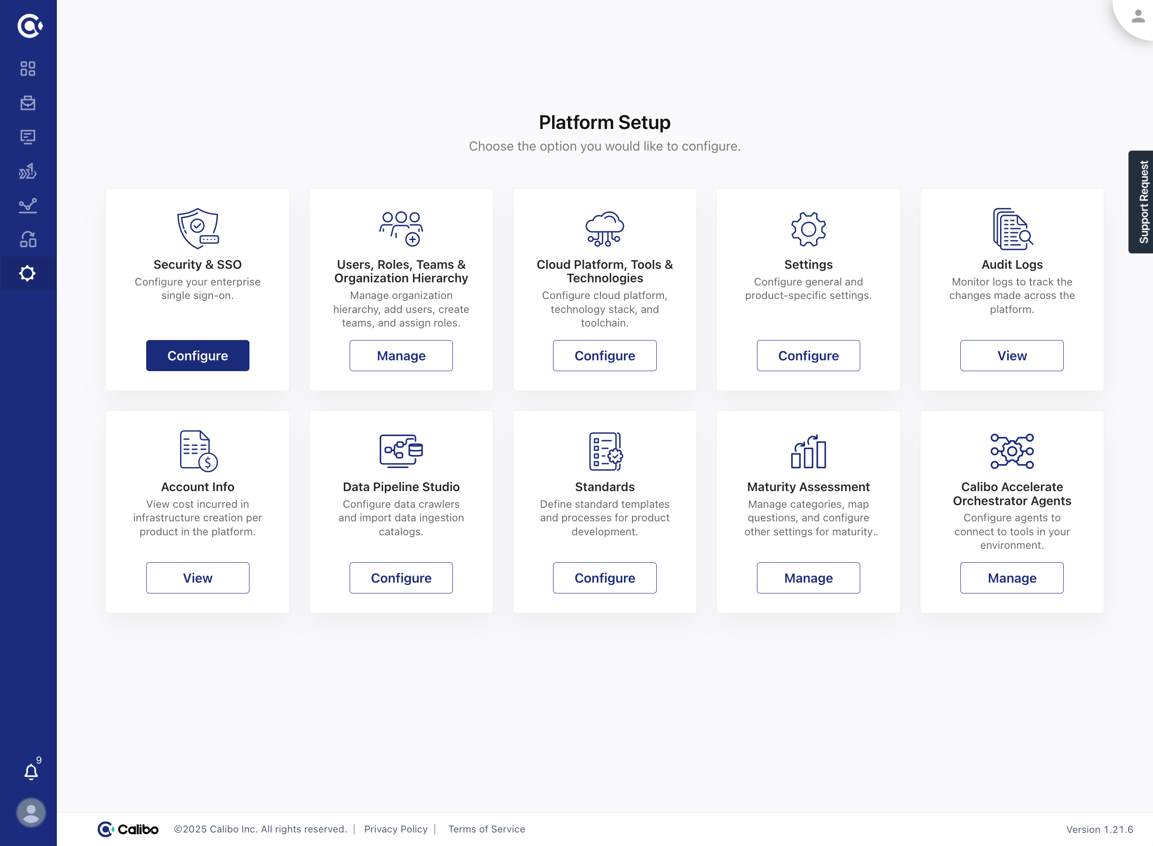This screenshot has width=1153, height=846.
Task: Configure Security & SSO
Action: (197, 355)
